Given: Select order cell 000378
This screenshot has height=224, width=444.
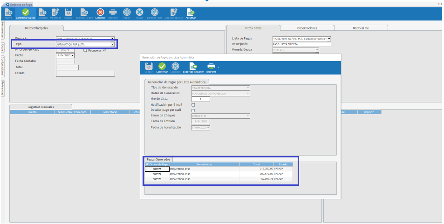Looking at the screenshot, I should [x=157, y=179].
